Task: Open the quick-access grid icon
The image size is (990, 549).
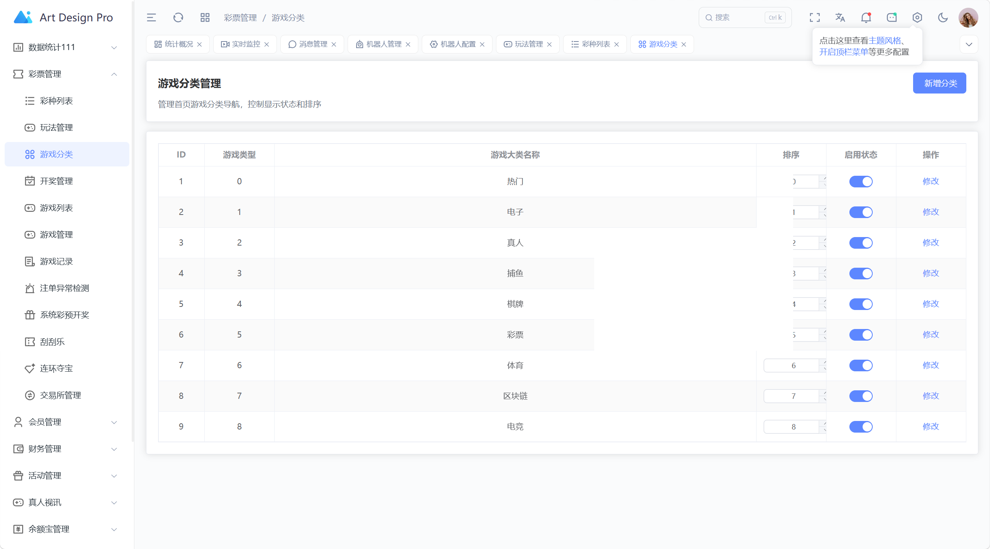Action: [205, 17]
